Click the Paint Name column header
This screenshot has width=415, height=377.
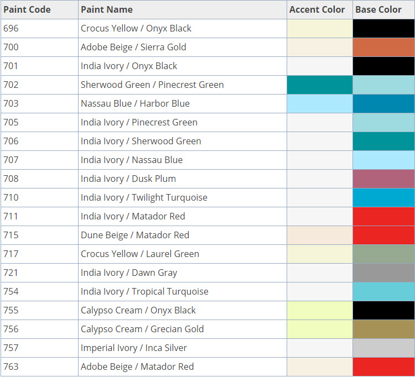tap(107, 9)
